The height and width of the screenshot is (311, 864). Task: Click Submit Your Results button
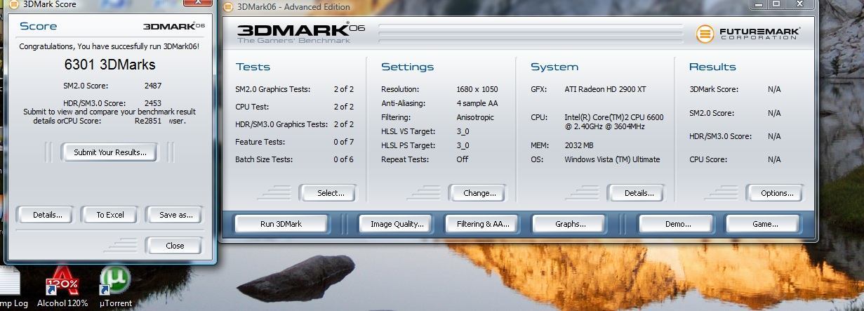pyautogui.click(x=110, y=152)
